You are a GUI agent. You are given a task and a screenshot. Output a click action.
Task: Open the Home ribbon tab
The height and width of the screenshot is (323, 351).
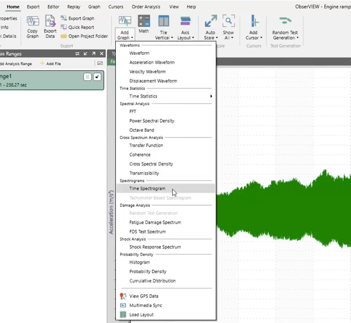coord(13,7)
